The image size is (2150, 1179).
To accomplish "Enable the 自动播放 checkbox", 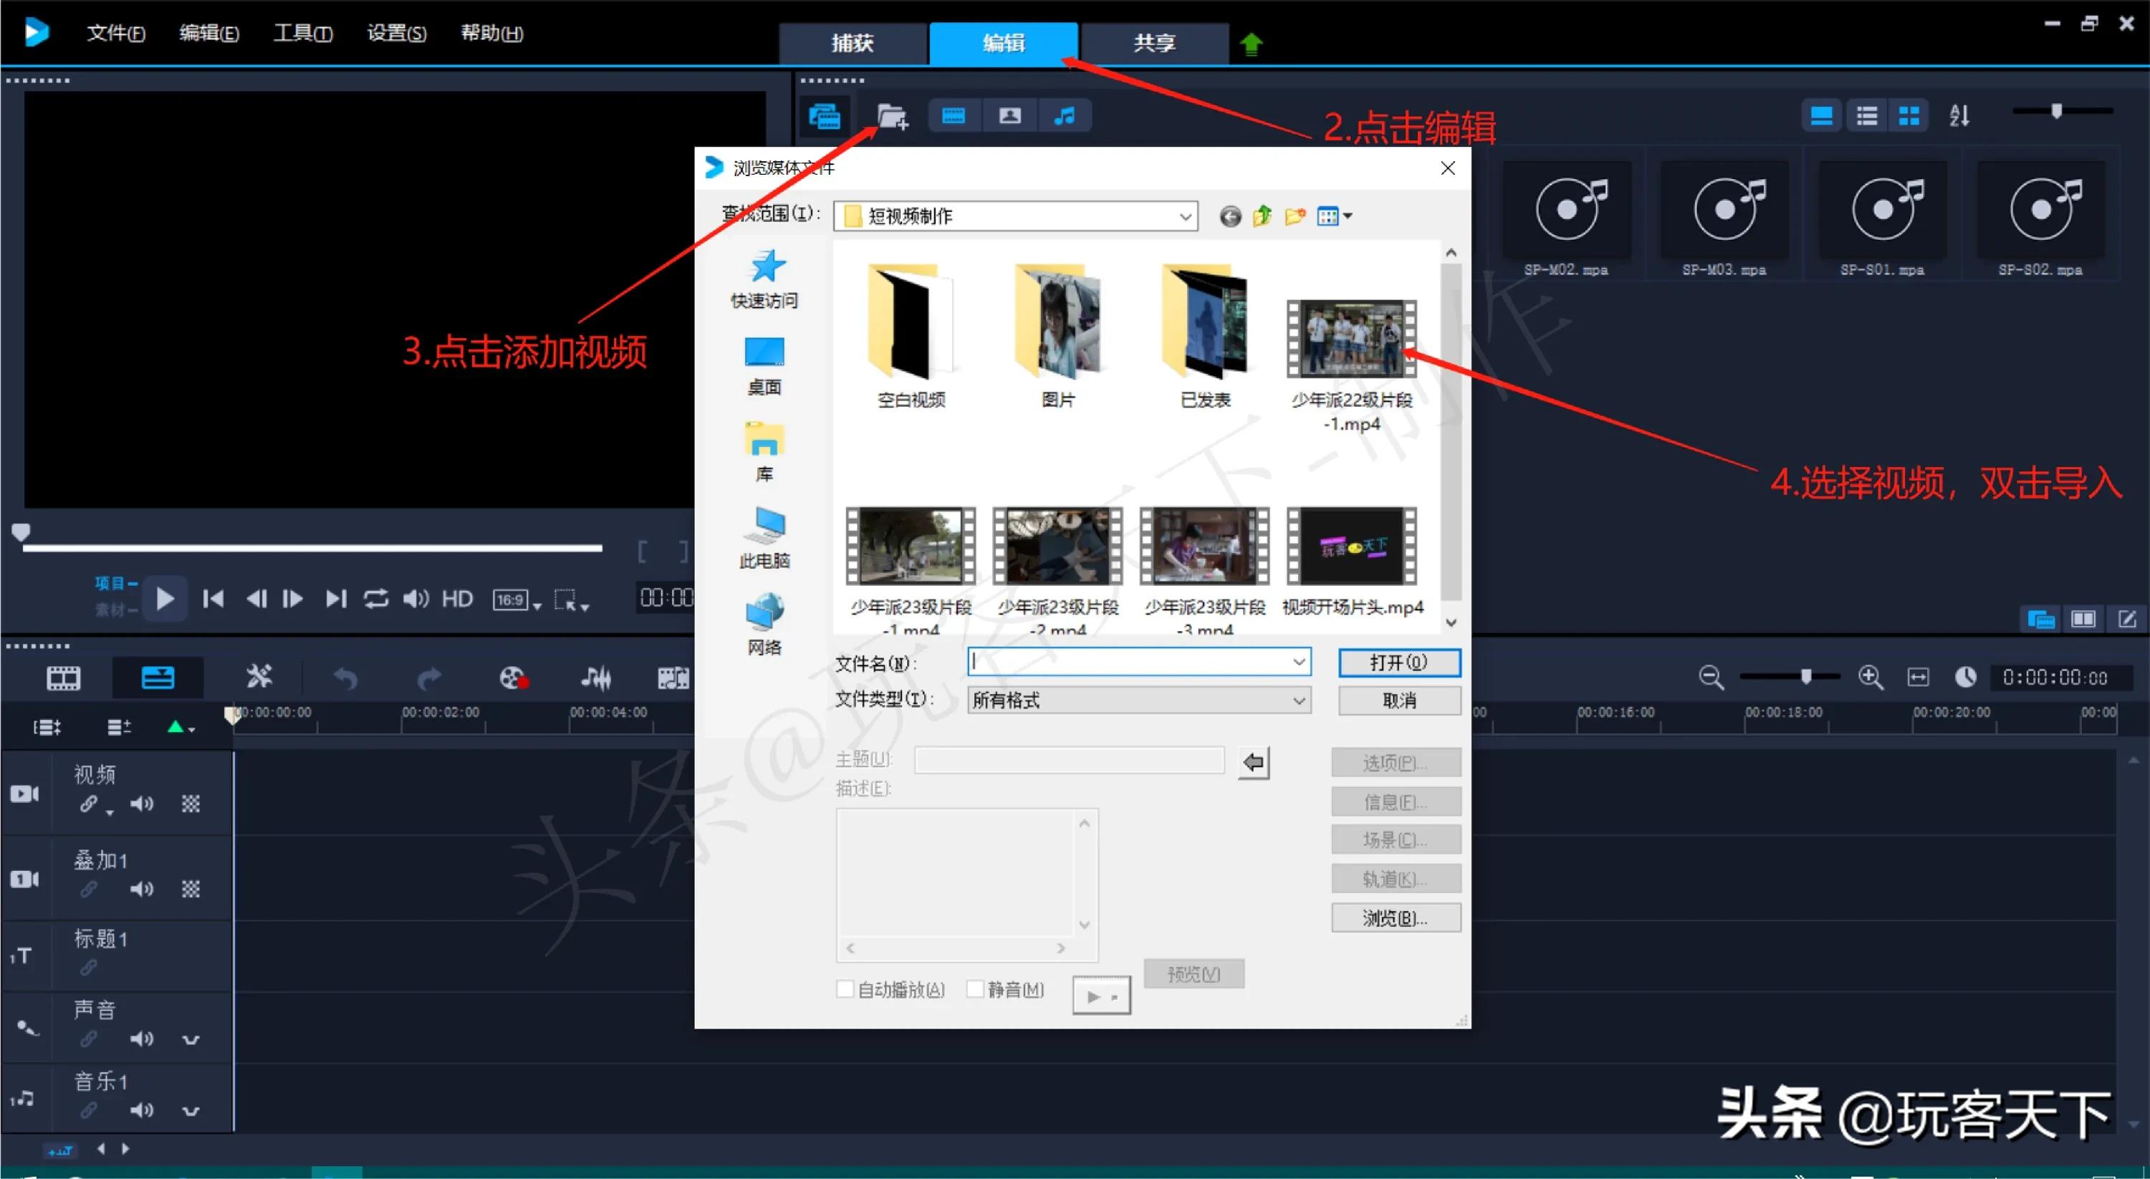I will (845, 988).
